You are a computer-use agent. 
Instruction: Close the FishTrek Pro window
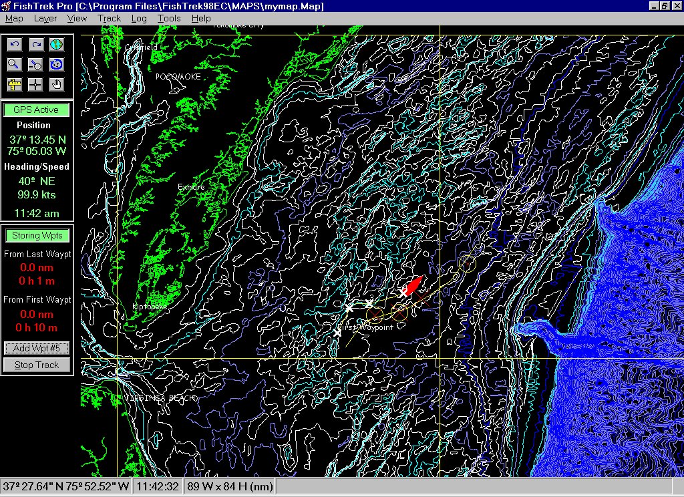676,5
